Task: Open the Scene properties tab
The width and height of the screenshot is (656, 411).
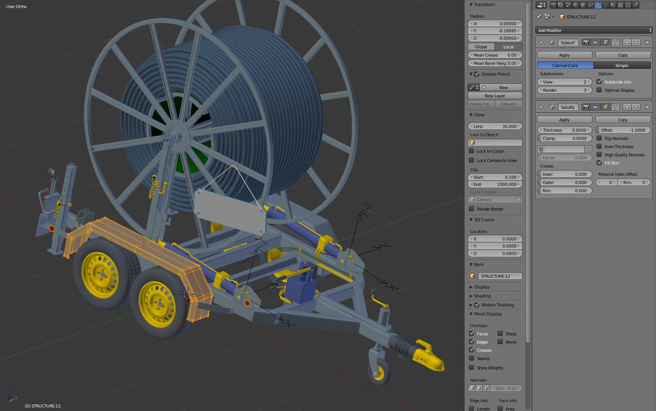Action: click(568, 5)
